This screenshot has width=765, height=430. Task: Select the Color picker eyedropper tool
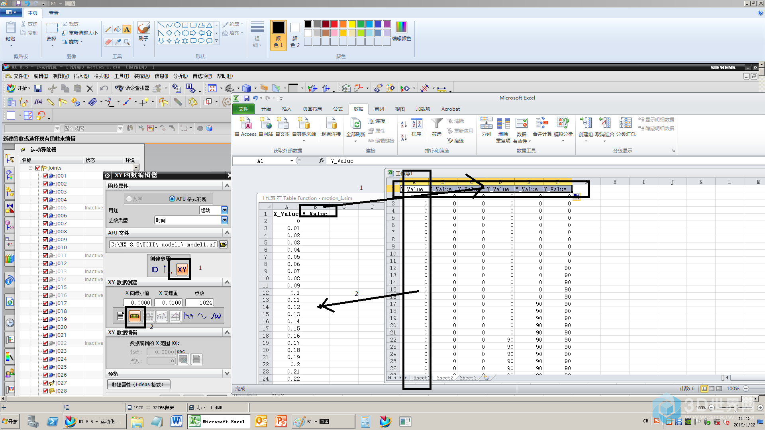point(118,41)
